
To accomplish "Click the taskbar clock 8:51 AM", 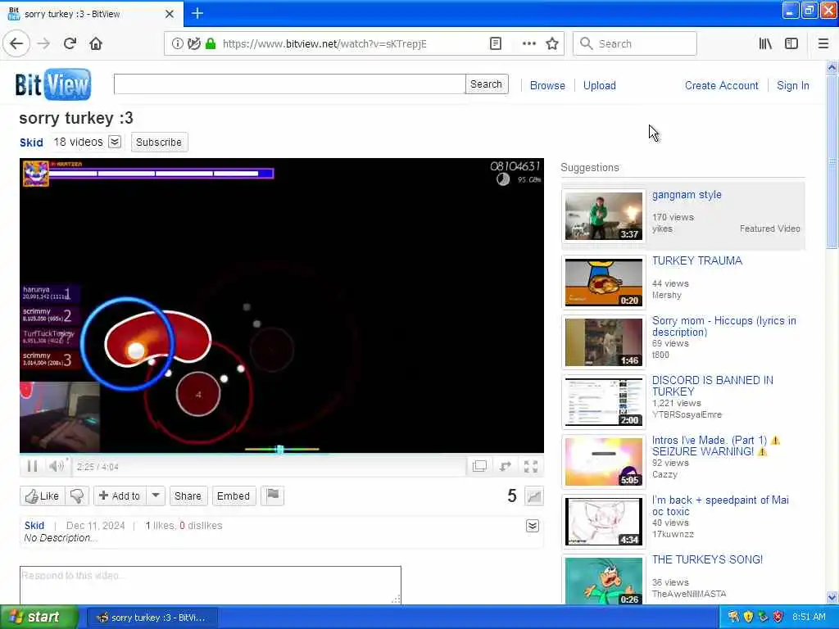I will (809, 618).
